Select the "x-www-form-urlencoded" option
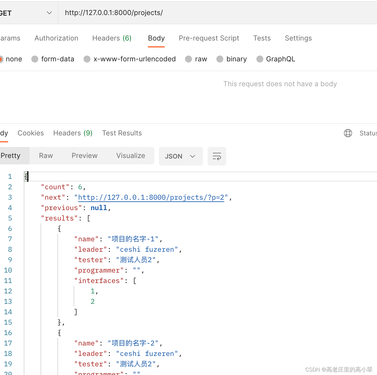377x375 pixels. point(129,59)
